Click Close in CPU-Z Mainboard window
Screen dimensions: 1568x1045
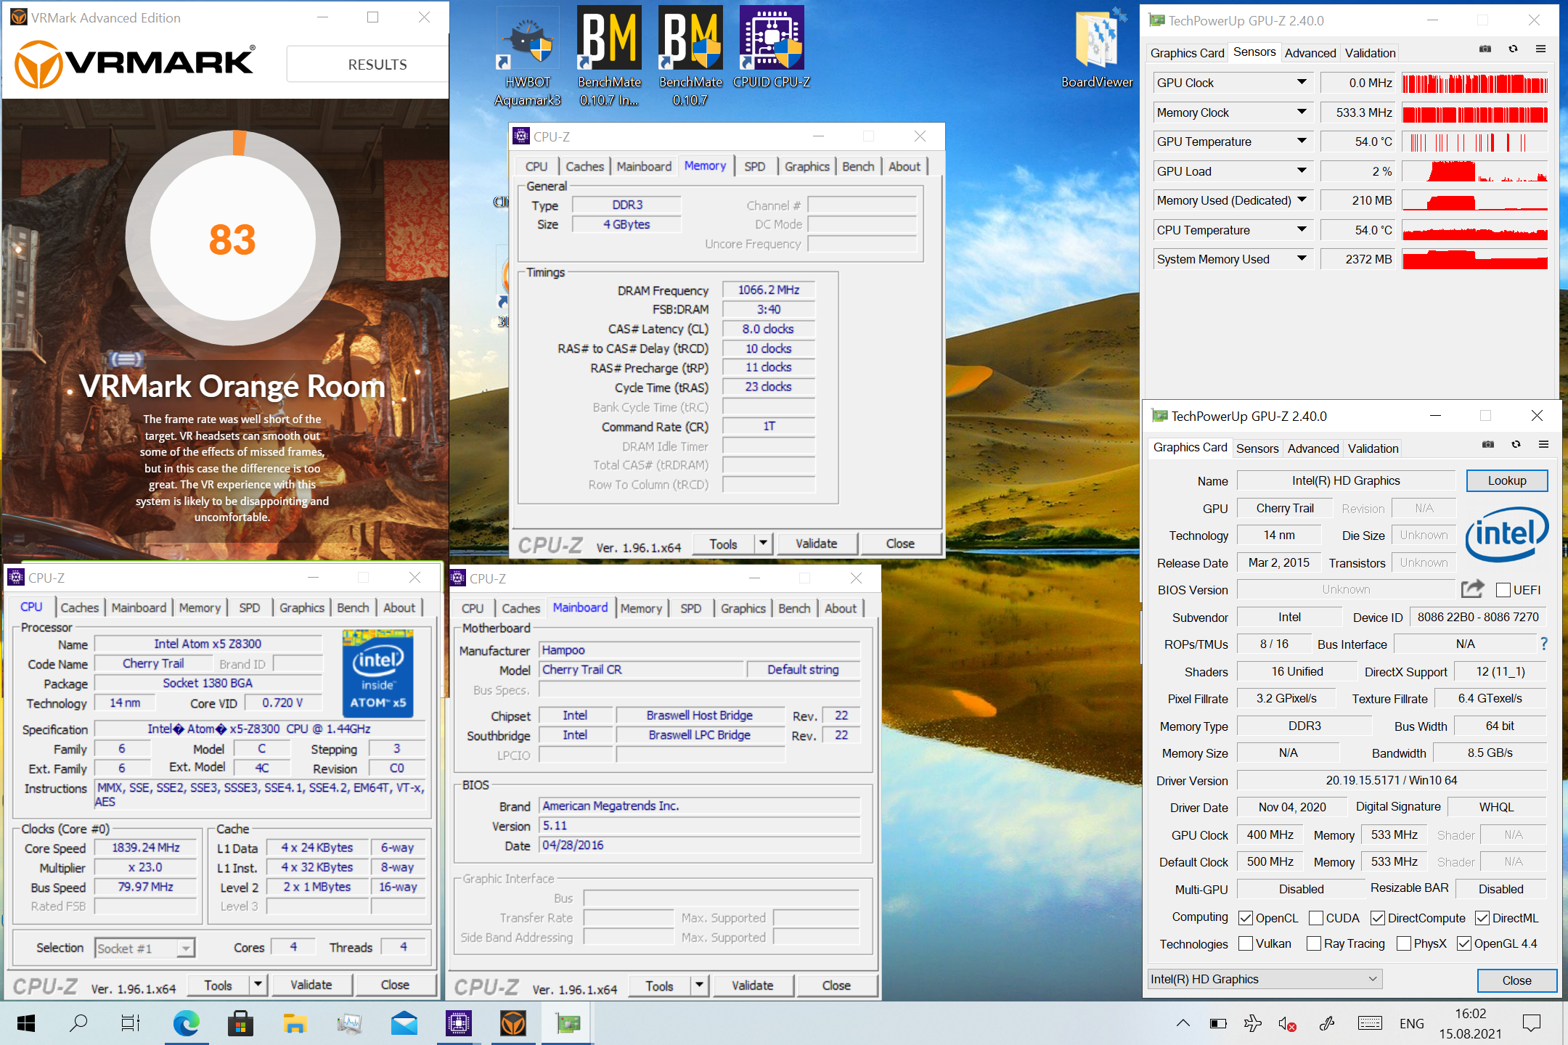tap(836, 985)
